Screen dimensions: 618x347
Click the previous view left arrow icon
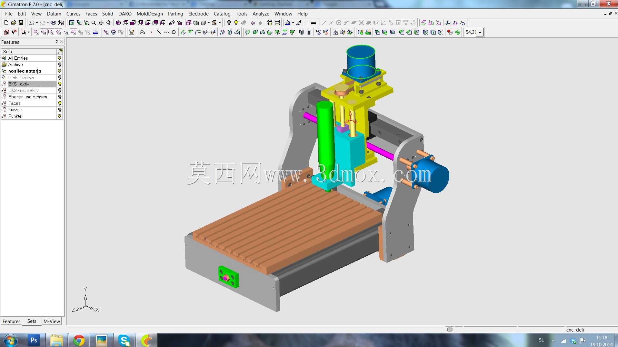pyautogui.click(x=253, y=23)
